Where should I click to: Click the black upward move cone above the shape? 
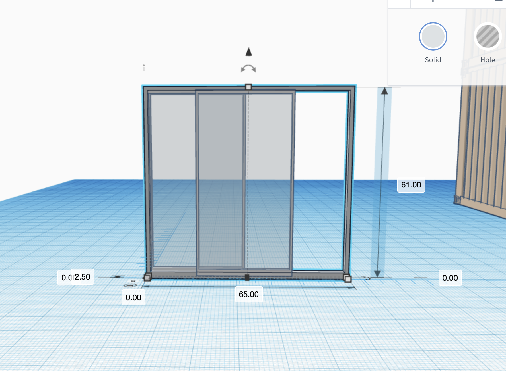point(248,52)
